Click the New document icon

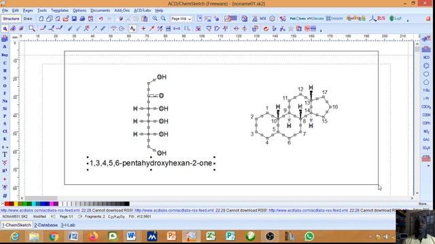coord(41,19)
